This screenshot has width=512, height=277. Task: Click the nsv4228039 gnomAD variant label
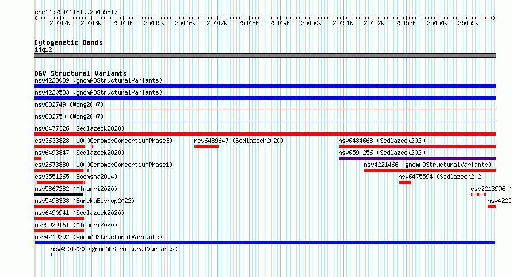(x=98, y=80)
